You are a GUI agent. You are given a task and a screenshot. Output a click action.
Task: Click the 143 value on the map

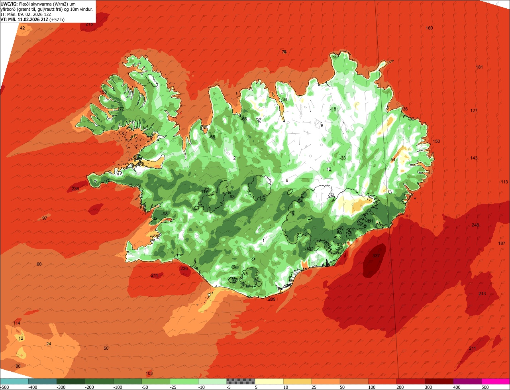[x=474, y=158]
